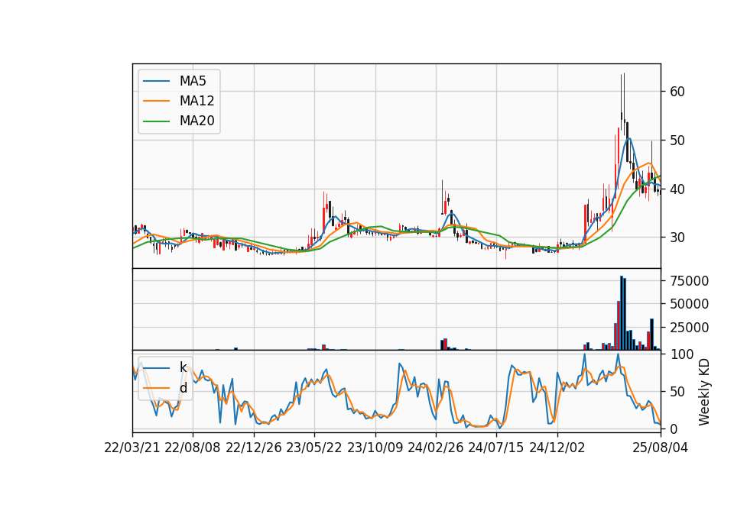The height and width of the screenshot is (527, 734).
Task: Click the highest candlestick wick above 60
Action: 624,96
